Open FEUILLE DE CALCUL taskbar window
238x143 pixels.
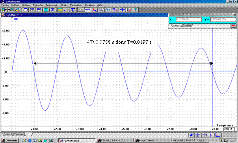pos(114,141)
